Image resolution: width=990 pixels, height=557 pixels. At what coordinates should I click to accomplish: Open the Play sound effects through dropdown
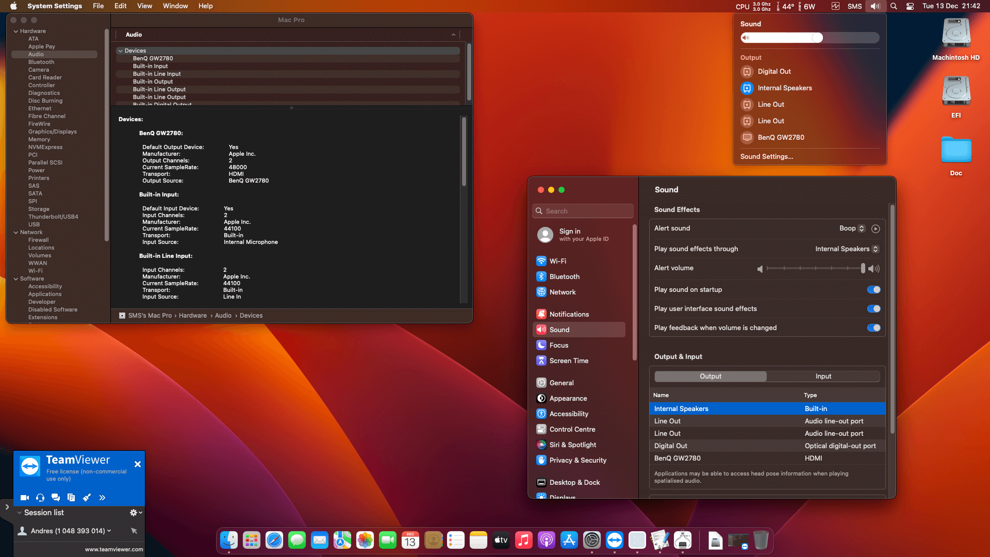(x=875, y=249)
